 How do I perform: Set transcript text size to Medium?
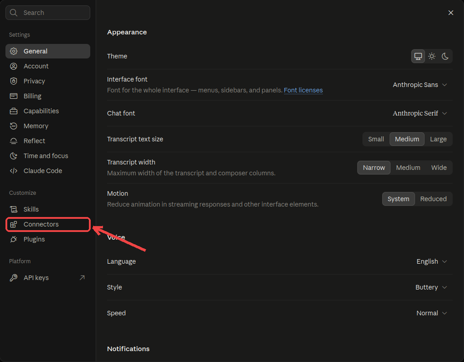click(407, 139)
